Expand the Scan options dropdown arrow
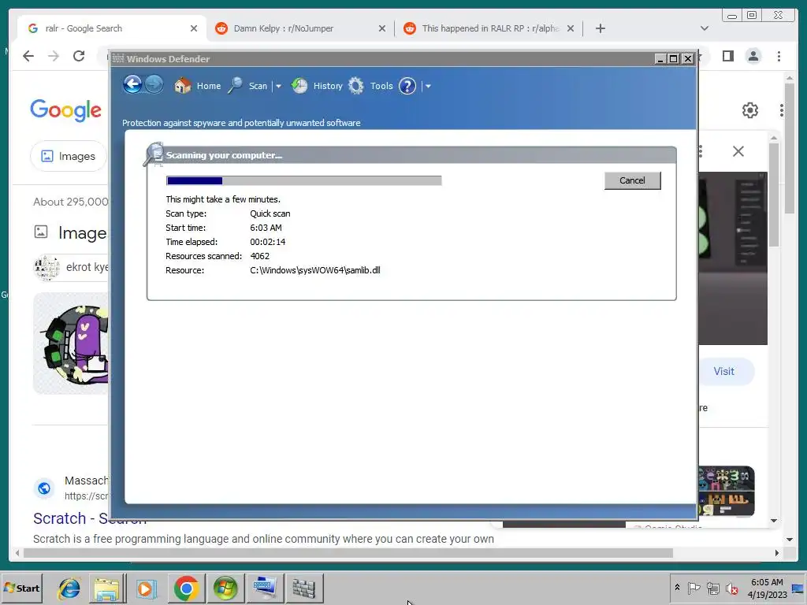The width and height of the screenshot is (807, 605). (x=278, y=87)
